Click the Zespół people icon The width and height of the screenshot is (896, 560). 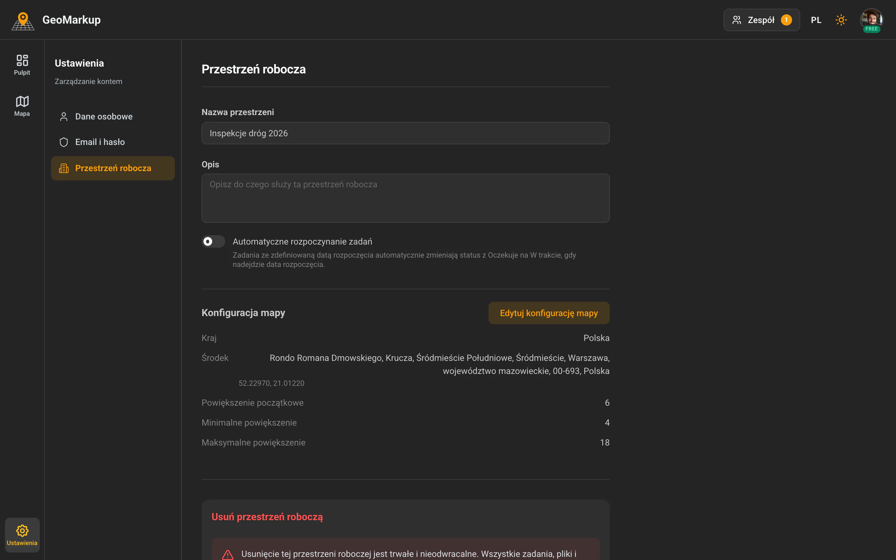coord(737,20)
